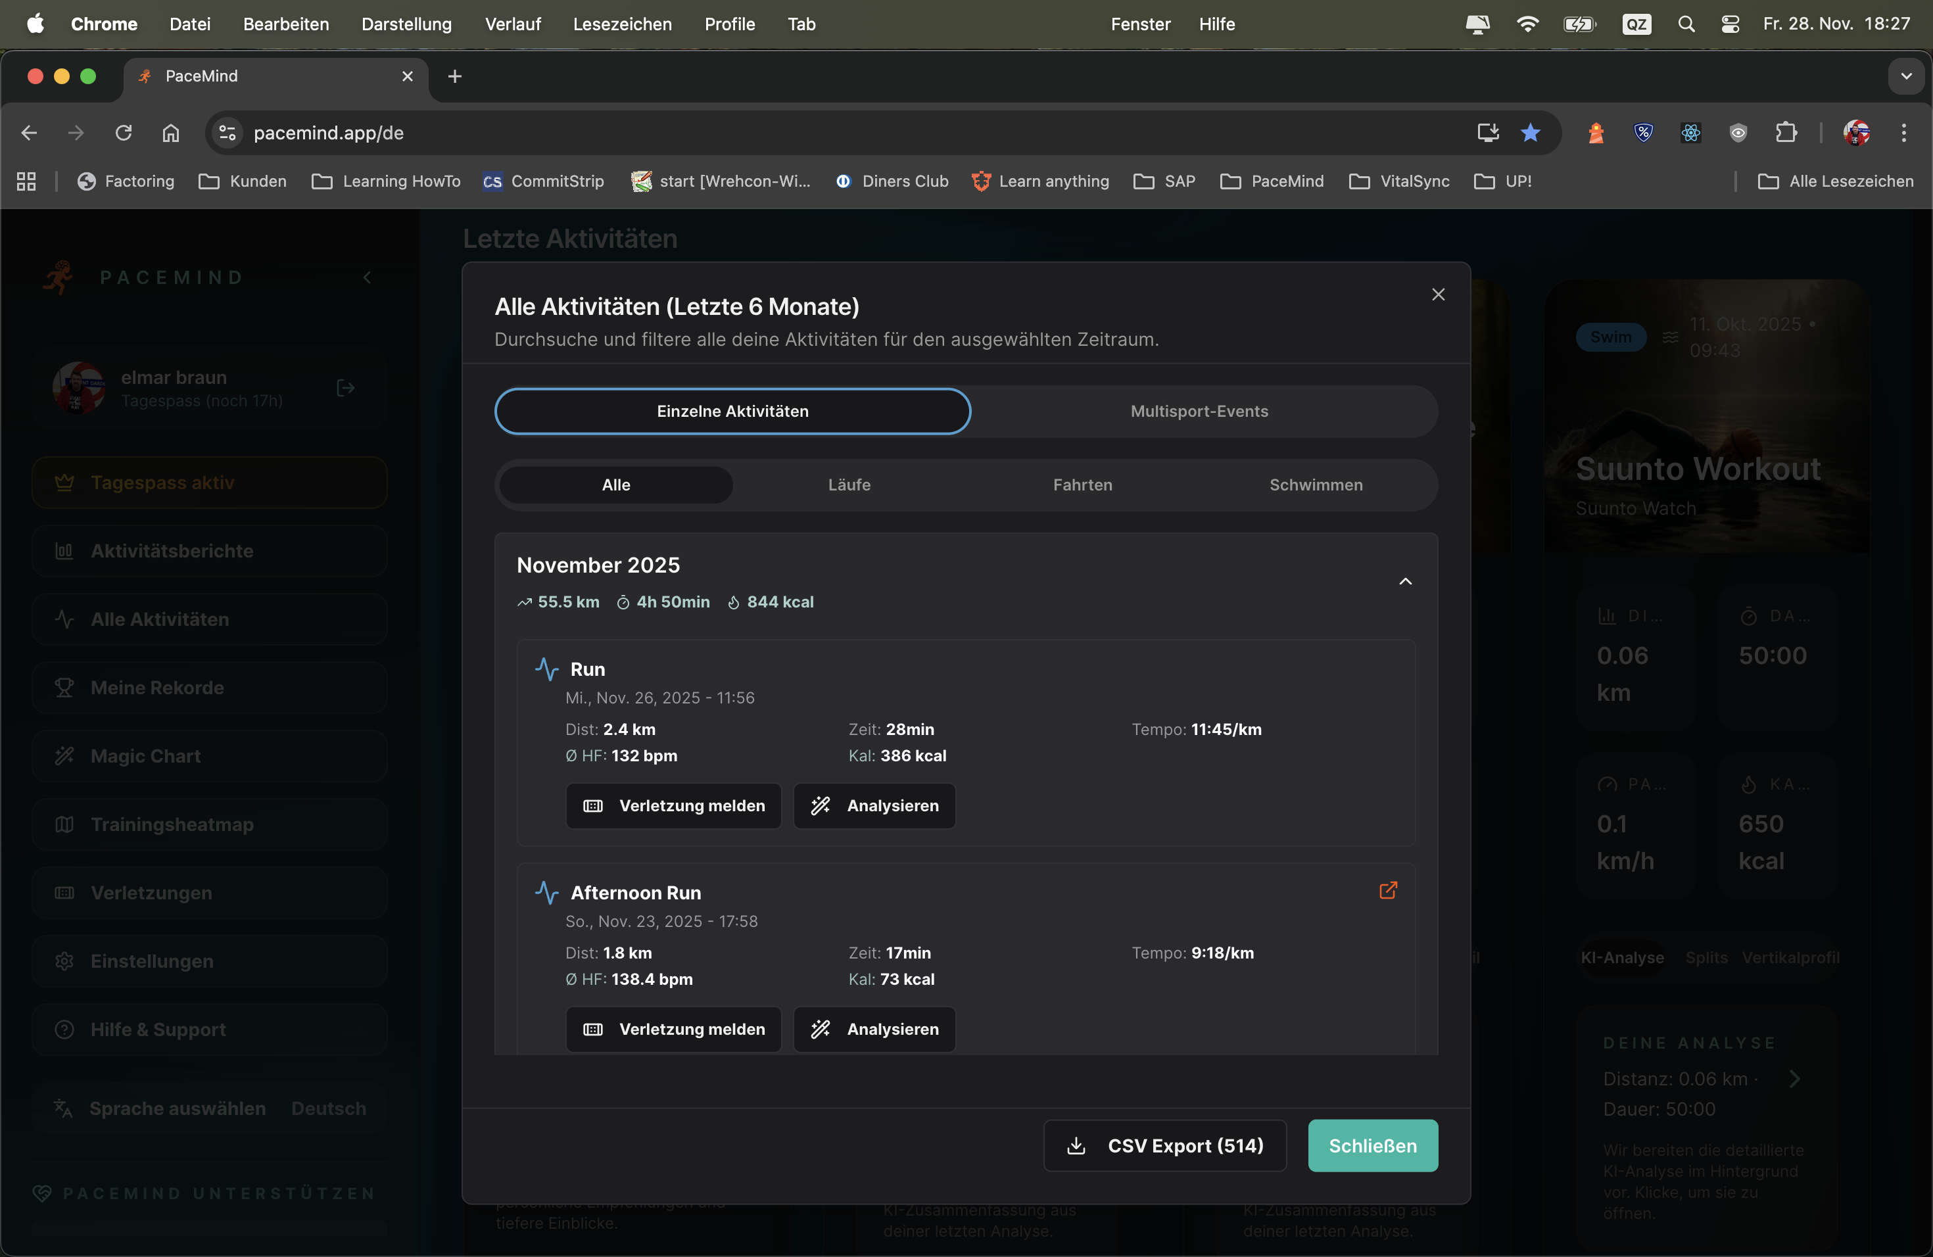Open the Verlauf menu in menu bar
Screen dimensions: 1933x1257
pos(512,24)
